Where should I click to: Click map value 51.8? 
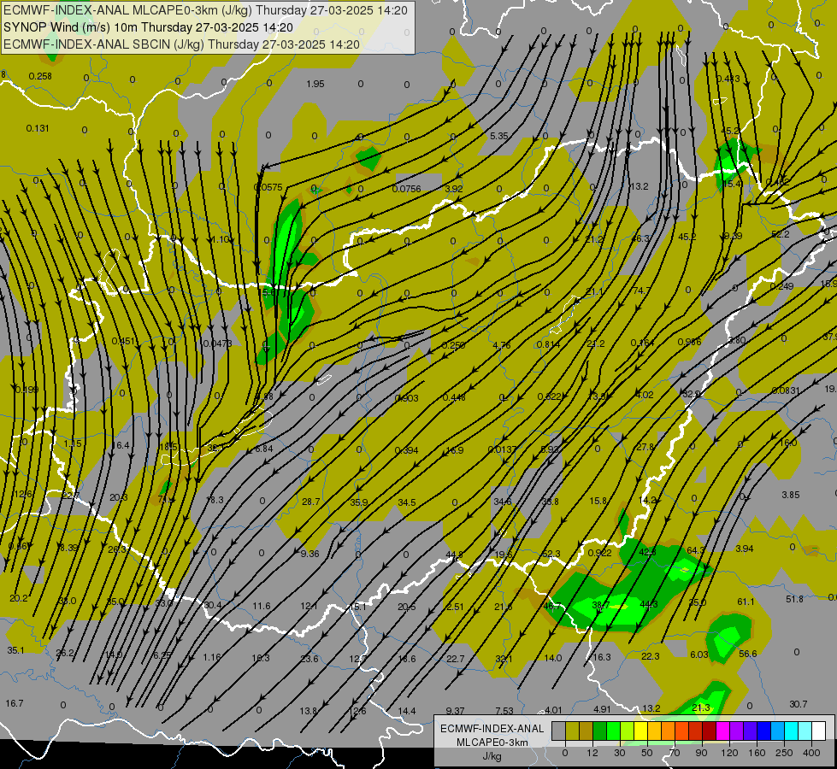pos(794,599)
